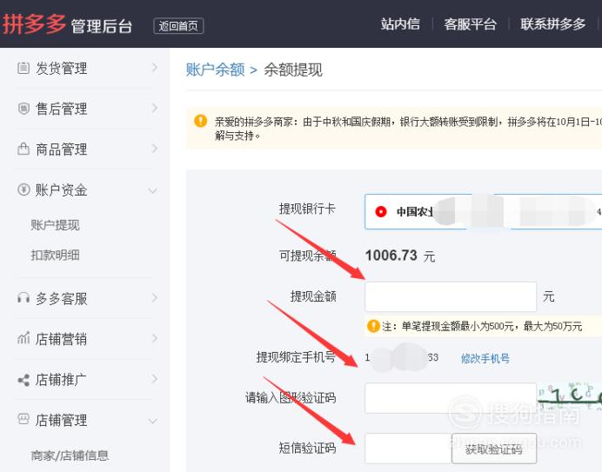Expand the 售后管理 chevron
The height and width of the screenshot is (472, 602).
[x=154, y=108]
